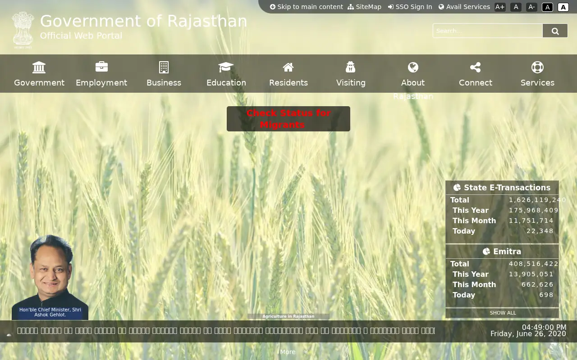Click the State E-Transactions pie chart icon
Screen dimensions: 577x360
[457, 188]
